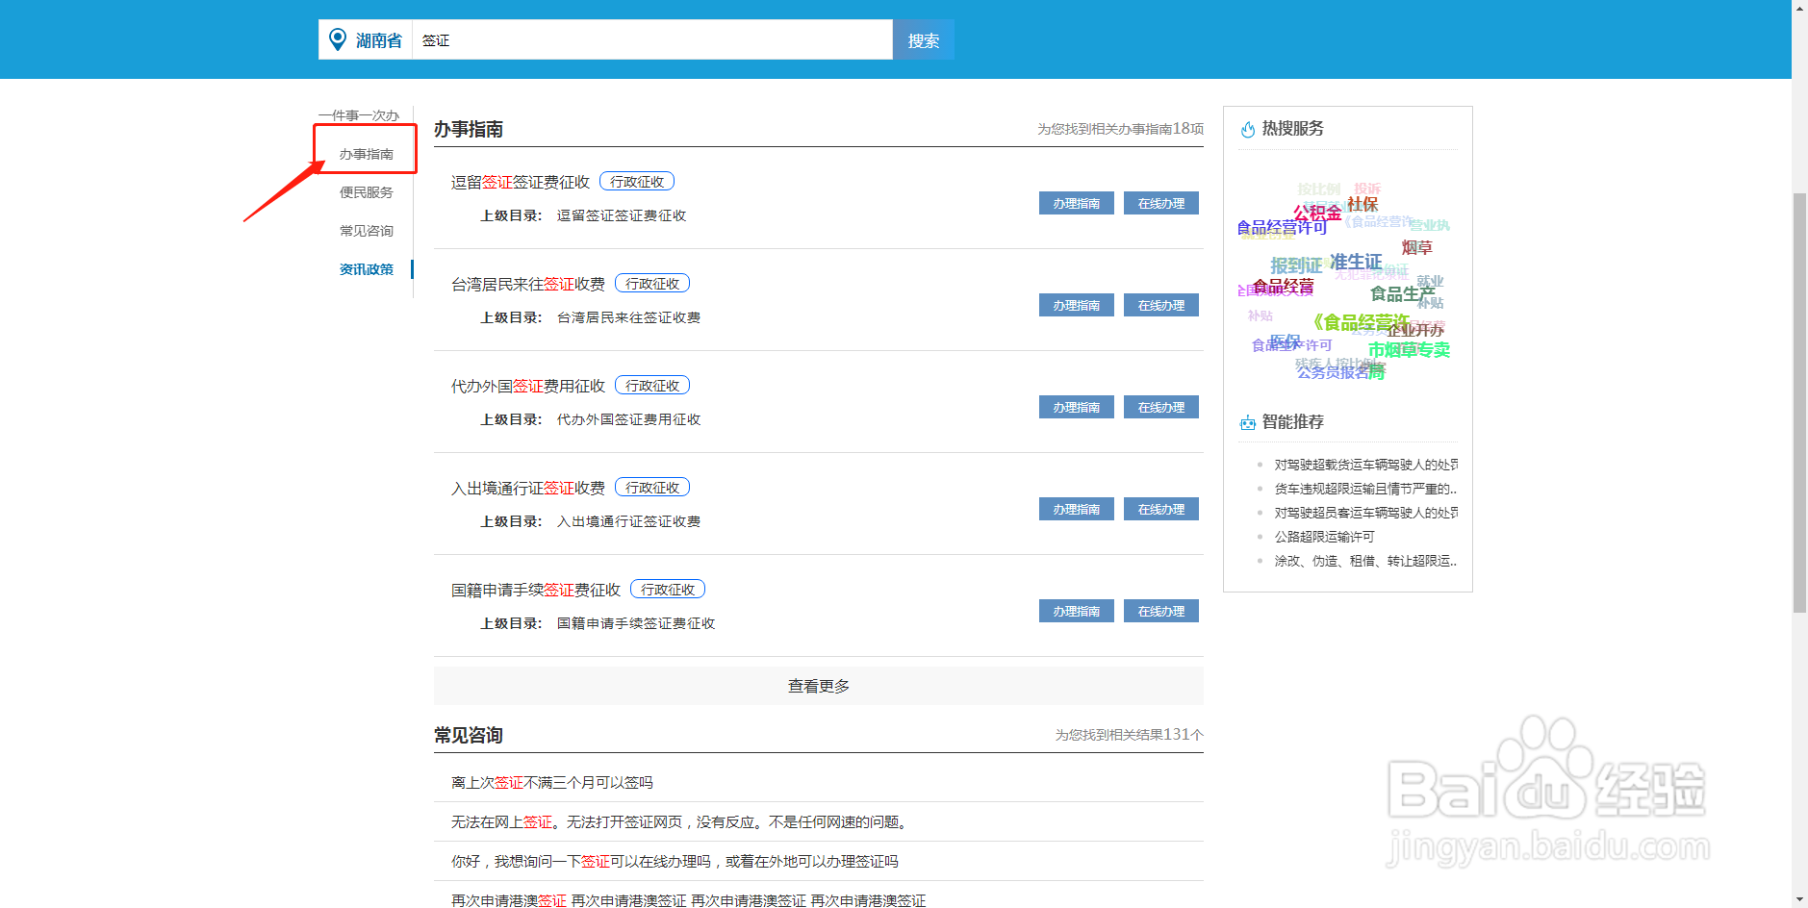Open the question 离上次签证不满三个月可以签吗
This screenshot has height=908, width=1808.
coord(552,782)
